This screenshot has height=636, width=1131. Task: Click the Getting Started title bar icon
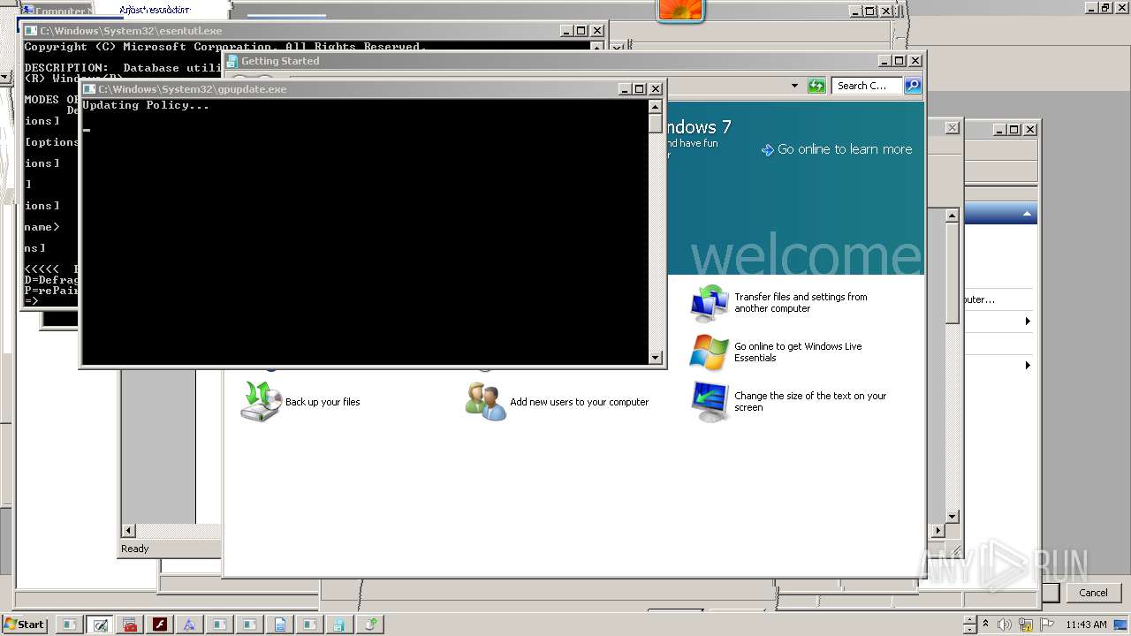[x=232, y=61]
